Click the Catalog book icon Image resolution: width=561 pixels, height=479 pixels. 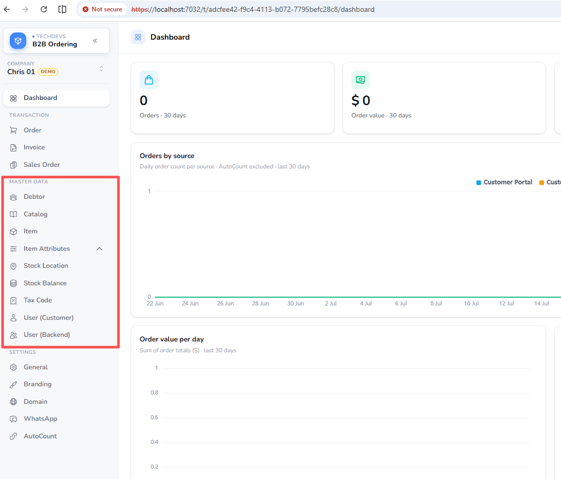click(13, 214)
